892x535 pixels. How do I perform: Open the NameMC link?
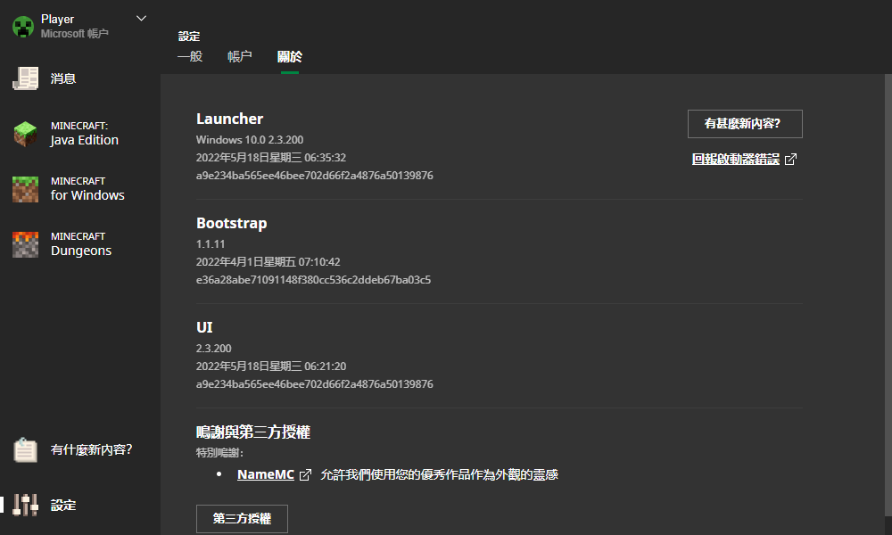tap(266, 474)
